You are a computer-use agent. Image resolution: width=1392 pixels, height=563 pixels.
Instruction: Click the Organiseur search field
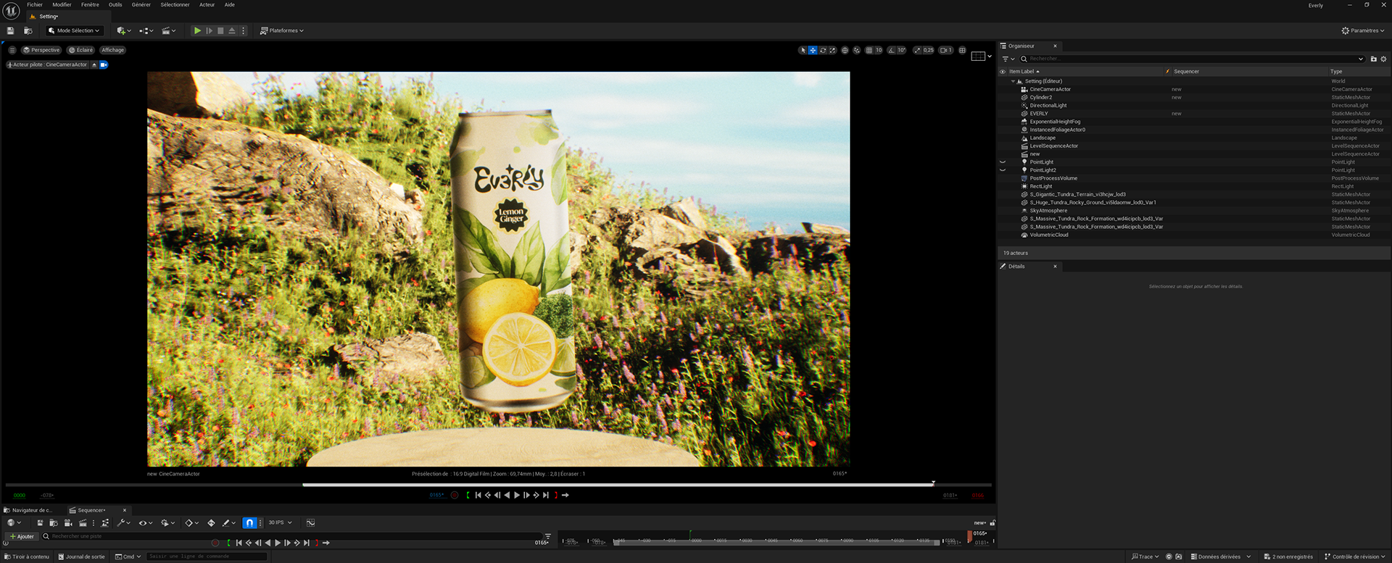pos(1192,59)
